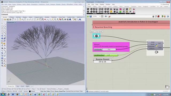Switch to the CPlanes toolbar tab in Rhino

click(11, 17)
